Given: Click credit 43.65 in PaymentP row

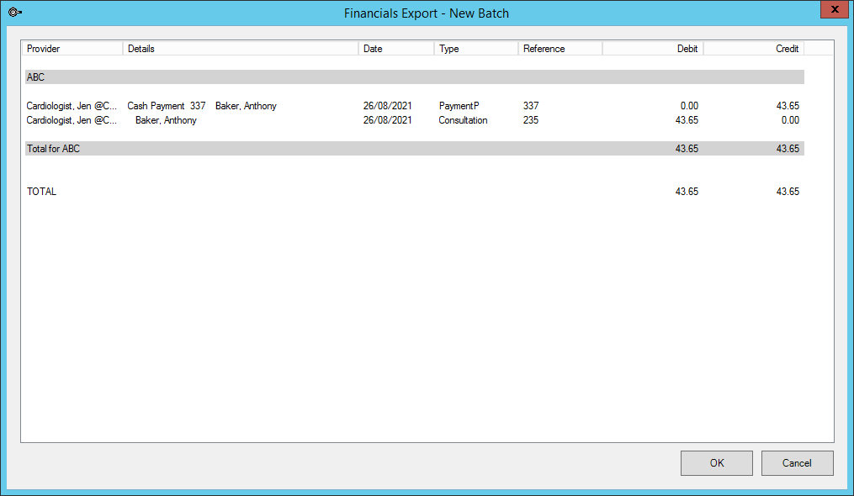Looking at the screenshot, I should (788, 106).
